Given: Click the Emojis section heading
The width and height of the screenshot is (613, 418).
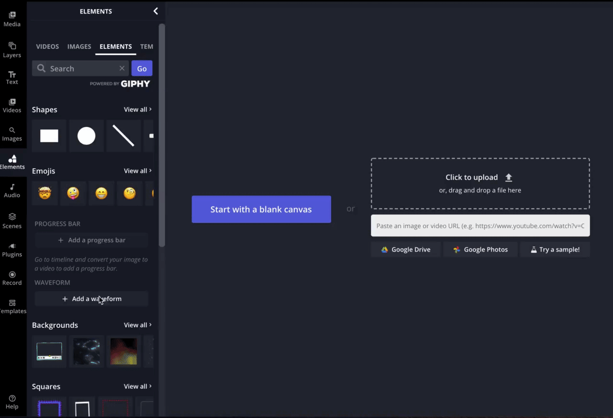Looking at the screenshot, I should 44,171.
